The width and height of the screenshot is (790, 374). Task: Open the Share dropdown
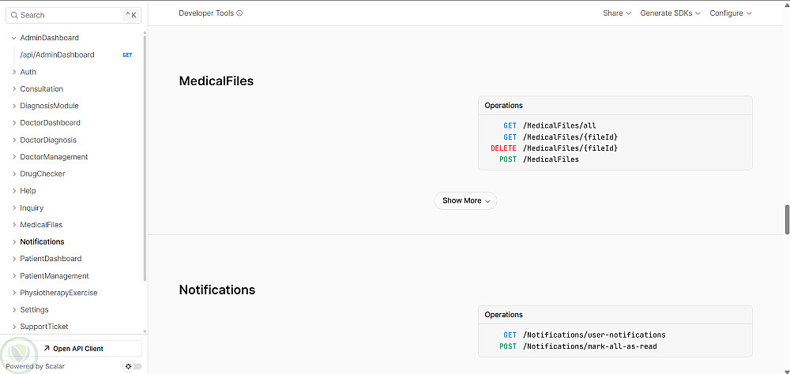point(617,13)
